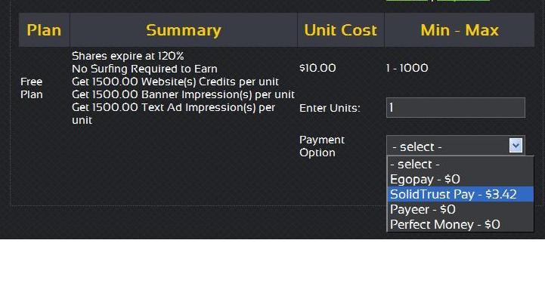Click the '1 - 1000' range text
The width and height of the screenshot is (545, 308).
[x=407, y=68]
